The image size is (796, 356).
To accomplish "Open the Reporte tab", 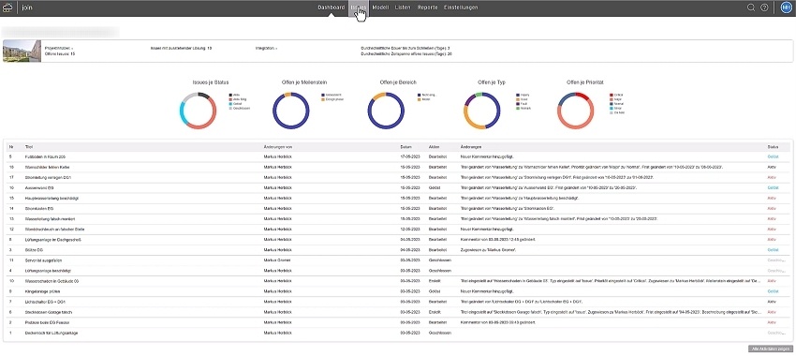I will [428, 7].
